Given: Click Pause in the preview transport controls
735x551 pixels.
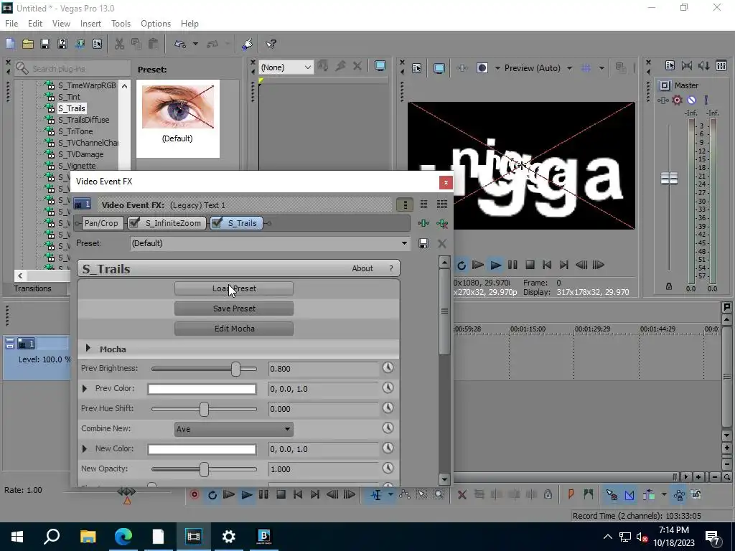Looking at the screenshot, I should point(512,265).
